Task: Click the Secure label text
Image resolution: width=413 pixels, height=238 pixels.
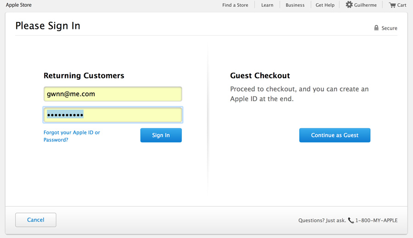Action: click(389, 28)
